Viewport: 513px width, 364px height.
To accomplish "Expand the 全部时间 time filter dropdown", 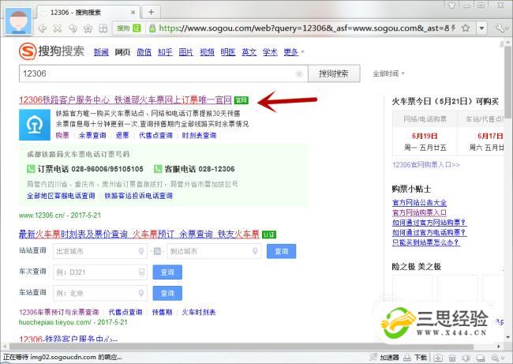I will pyautogui.click(x=388, y=73).
